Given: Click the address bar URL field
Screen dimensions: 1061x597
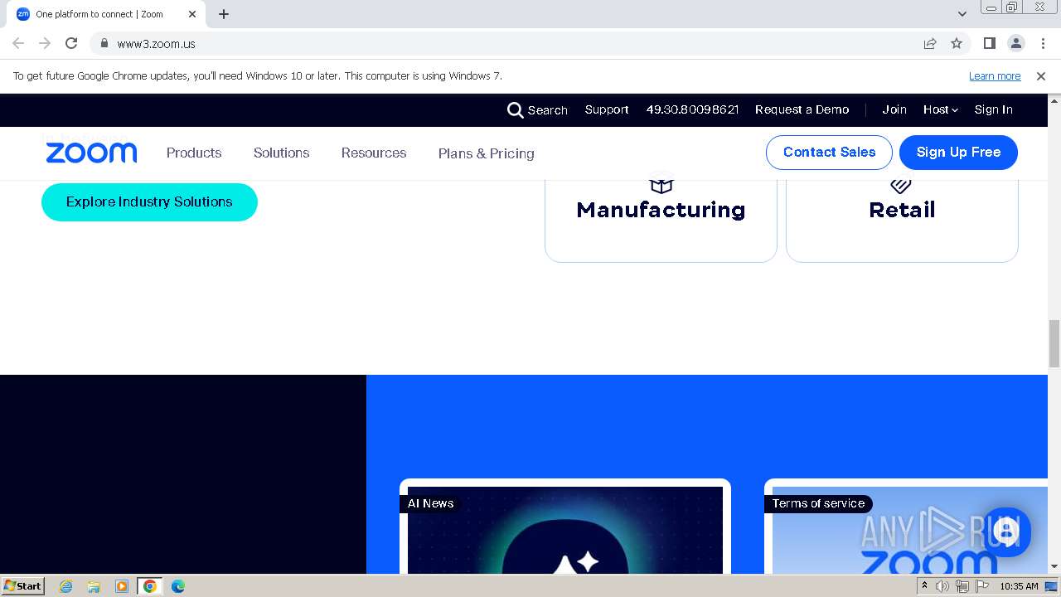Looking at the screenshot, I should (x=514, y=43).
